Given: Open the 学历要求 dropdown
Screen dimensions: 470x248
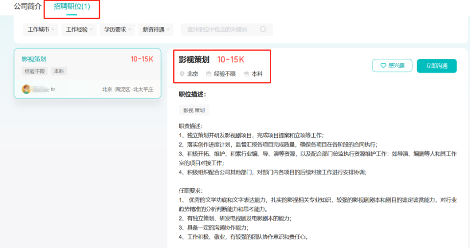Looking at the screenshot, I should (117, 29).
